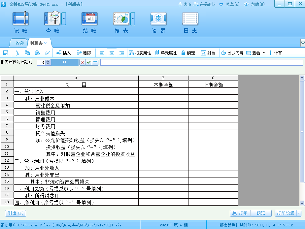Confirm formula with green checkmark
The height and width of the screenshot is (229, 305).
89,62
